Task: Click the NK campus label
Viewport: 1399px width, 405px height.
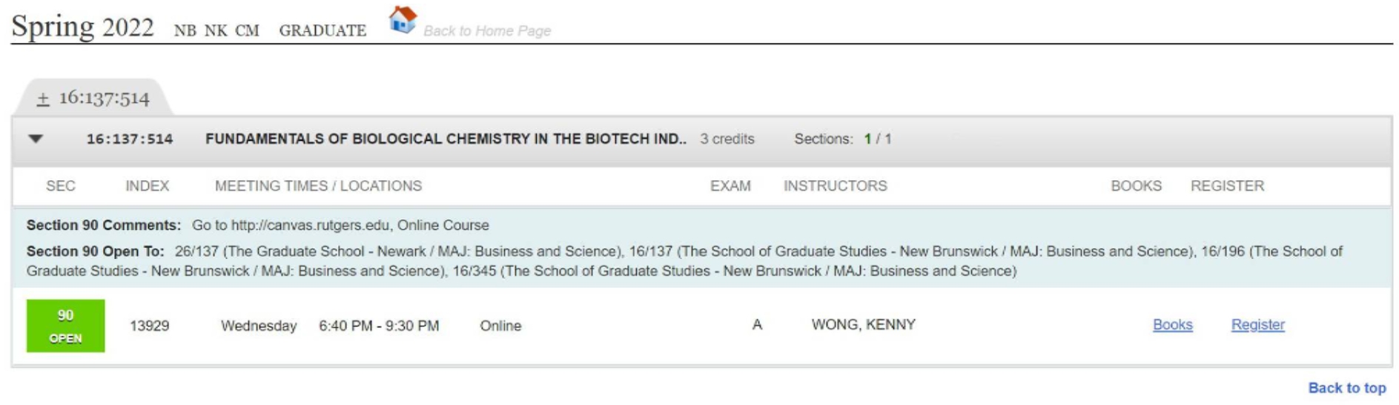Action: pyautogui.click(x=216, y=31)
